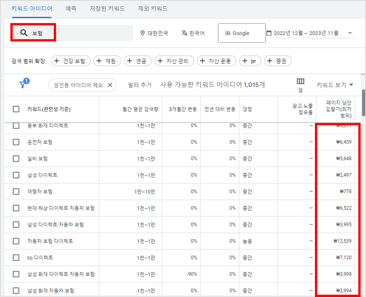Switch to the 예측 tab
This screenshot has width=366, height=297.
(x=71, y=9)
